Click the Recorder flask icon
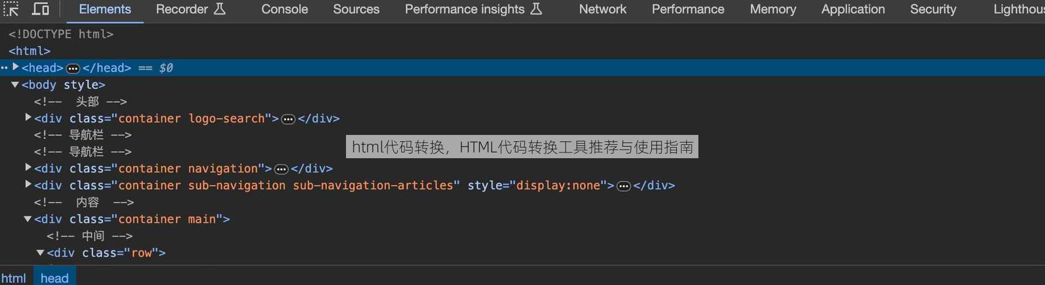This screenshot has width=1045, height=285. coord(220,9)
